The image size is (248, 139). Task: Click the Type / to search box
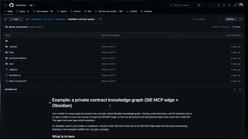tap(182, 5)
